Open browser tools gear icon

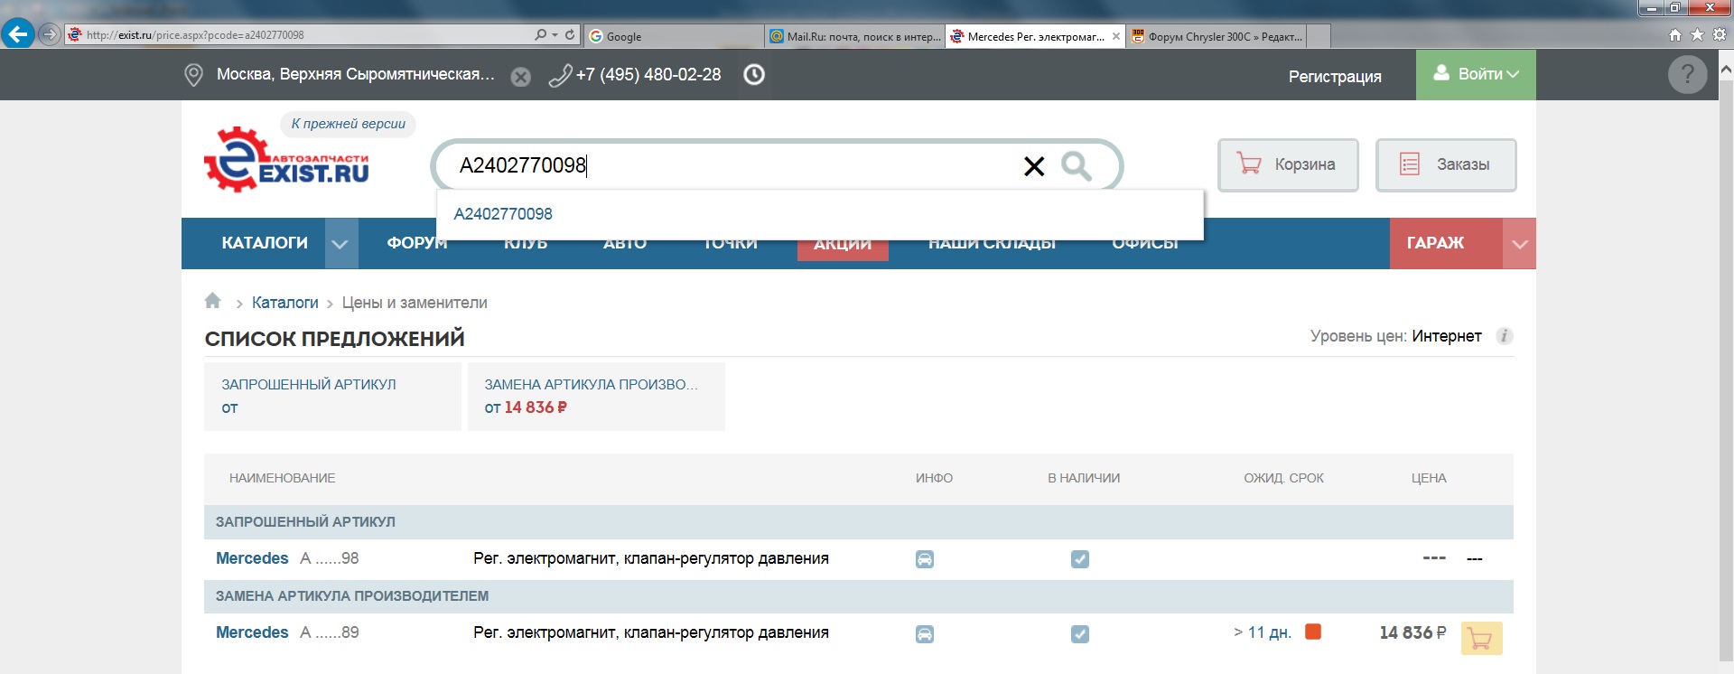click(1720, 34)
